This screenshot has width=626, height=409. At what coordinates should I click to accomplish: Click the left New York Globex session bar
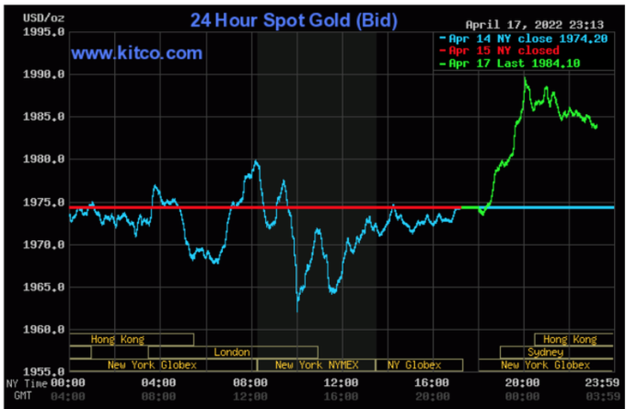pyautogui.click(x=163, y=365)
